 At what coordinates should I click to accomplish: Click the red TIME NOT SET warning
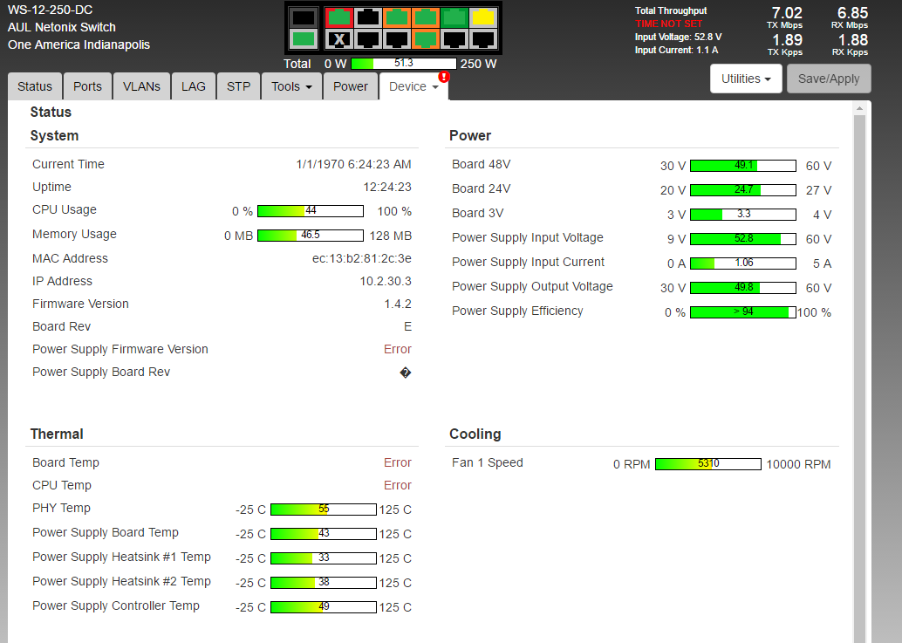[668, 24]
